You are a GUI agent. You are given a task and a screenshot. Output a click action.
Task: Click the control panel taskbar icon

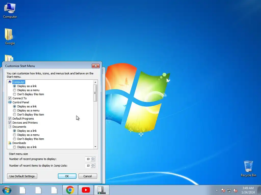[x=102, y=190]
